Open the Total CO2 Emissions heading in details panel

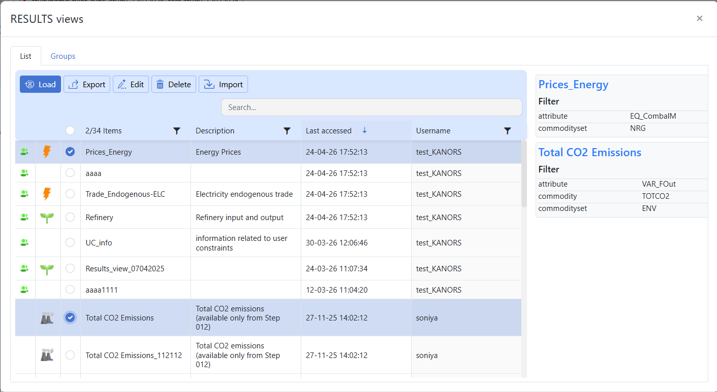coord(590,153)
